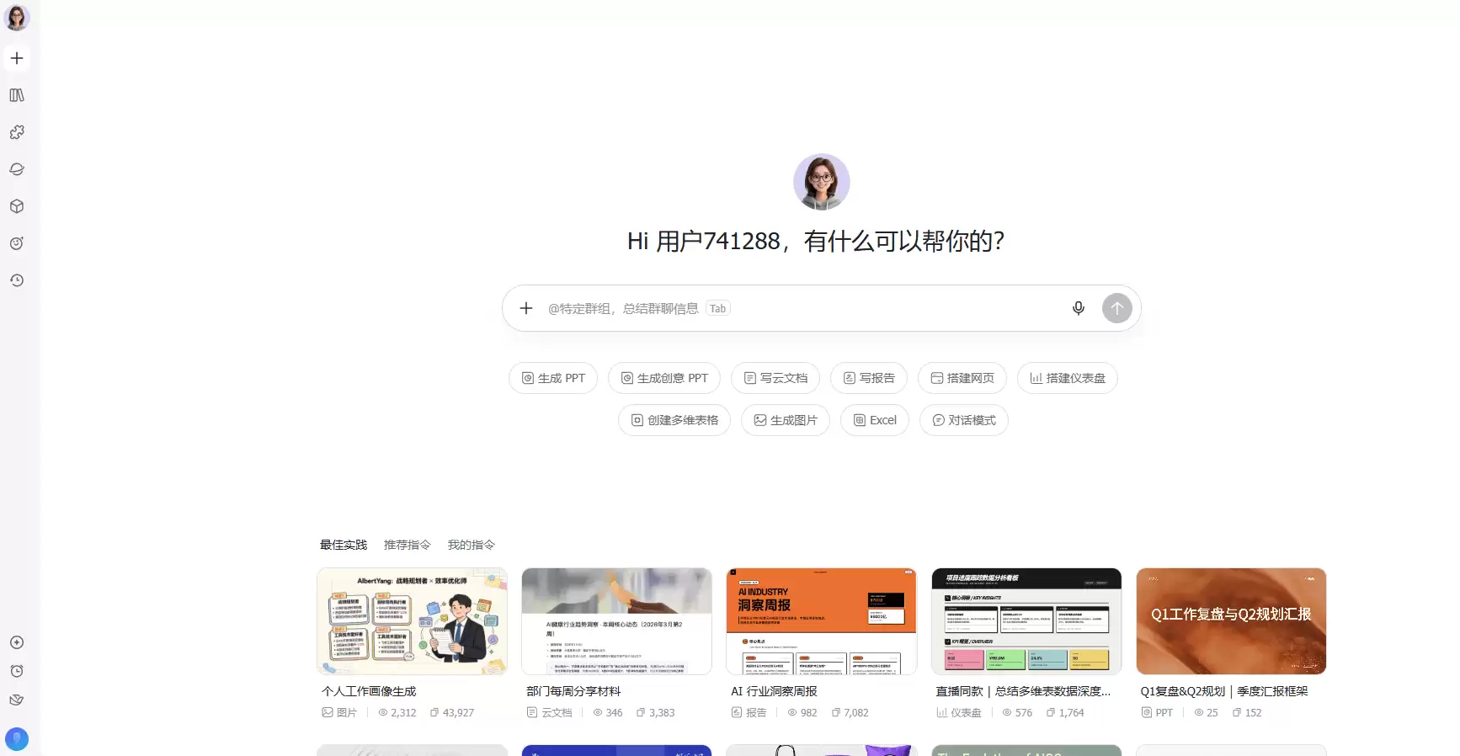Viewport: 1460px width, 756px height.
Task: Open the Q1工作复盘与Q2规划汇报 thumbnail
Action: (1231, 621)
